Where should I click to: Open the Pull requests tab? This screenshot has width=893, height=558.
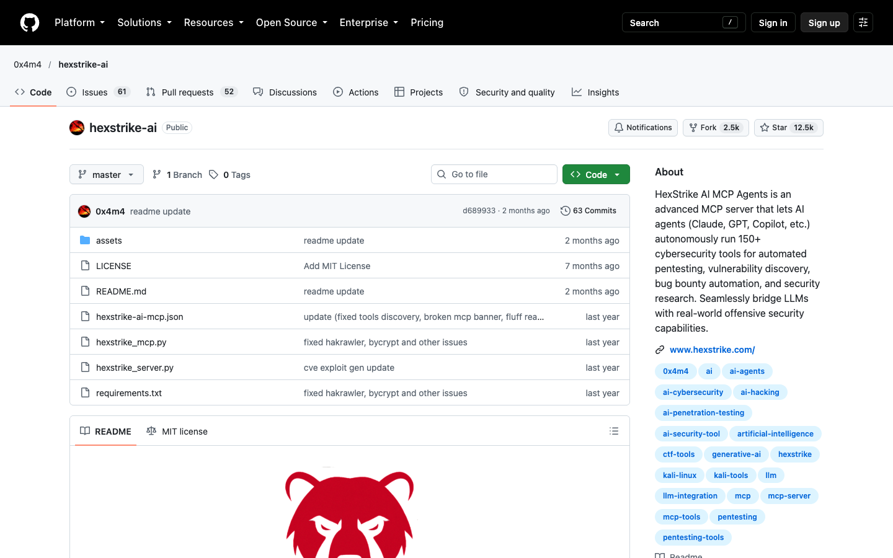click(x=192, y=92)
